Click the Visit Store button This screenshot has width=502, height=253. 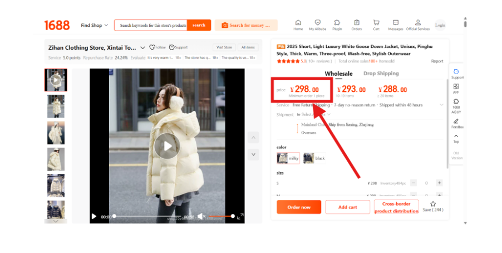click(x=224, y=47)
